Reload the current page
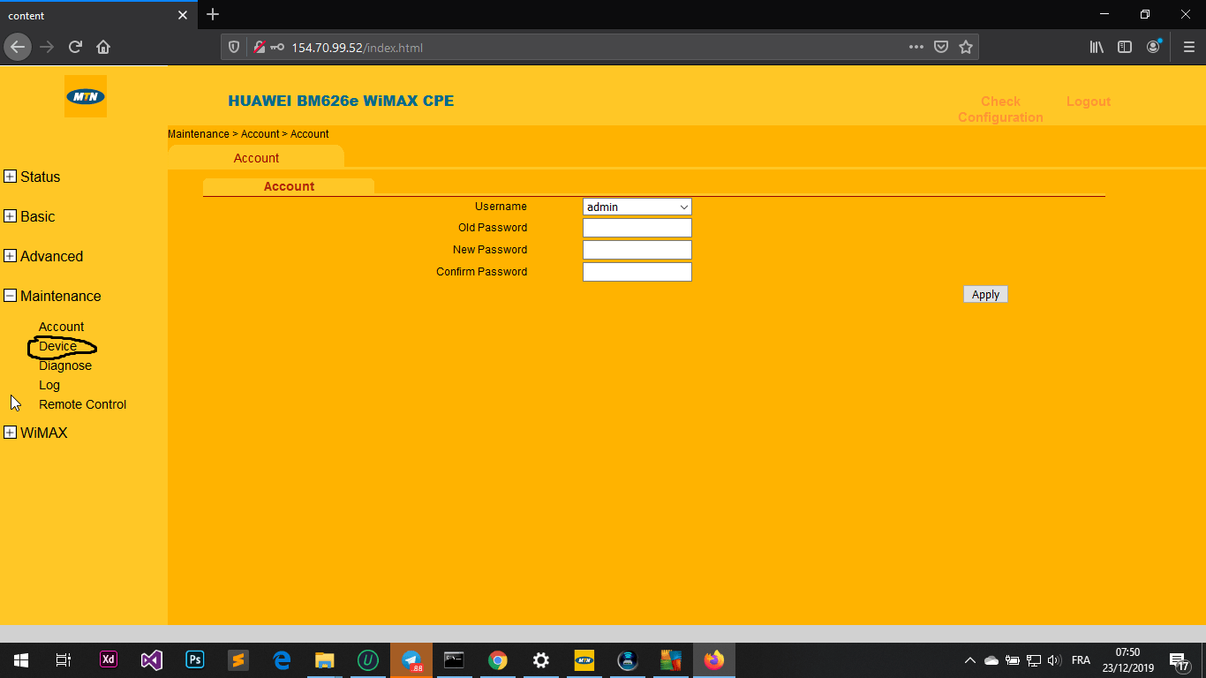 (x=75, y=47)
